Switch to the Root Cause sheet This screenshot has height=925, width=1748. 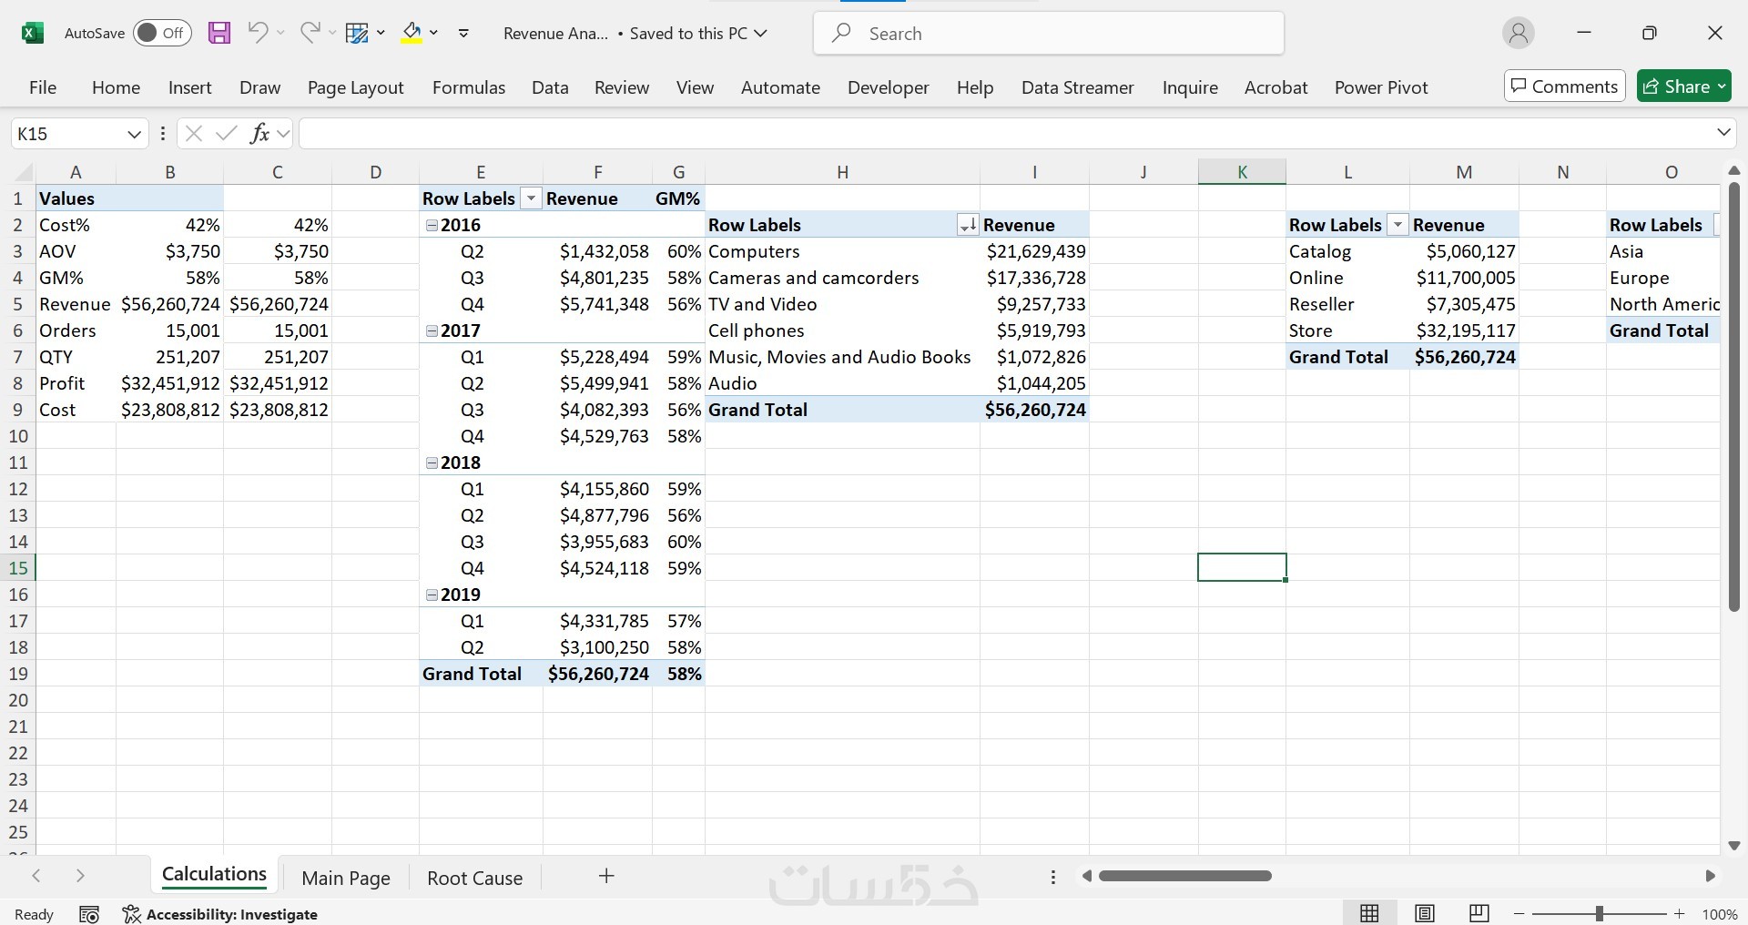[x=474, y=878]
